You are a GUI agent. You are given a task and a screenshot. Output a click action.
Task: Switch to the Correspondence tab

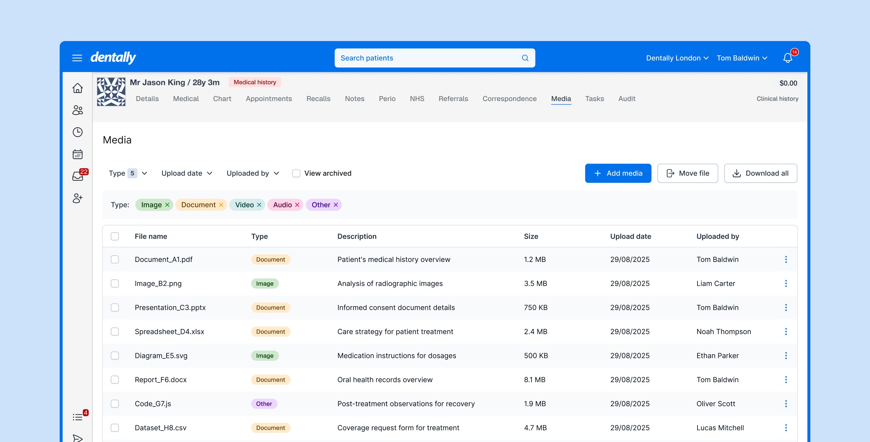point(509,98)
